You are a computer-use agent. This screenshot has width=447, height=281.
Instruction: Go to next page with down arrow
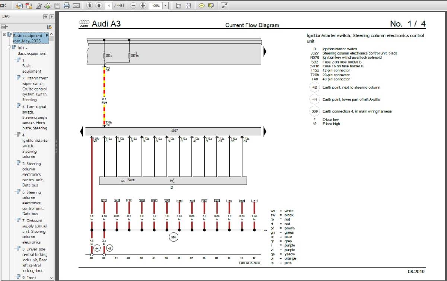click(x=99, y=6)
